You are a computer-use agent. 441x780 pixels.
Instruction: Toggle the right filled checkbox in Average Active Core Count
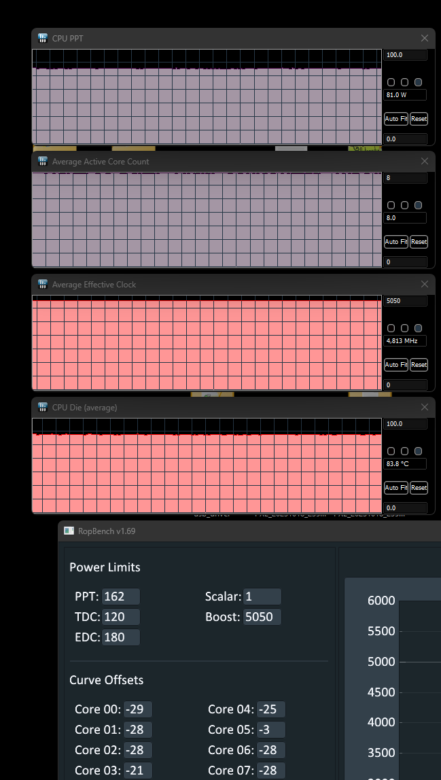[418, 205]
